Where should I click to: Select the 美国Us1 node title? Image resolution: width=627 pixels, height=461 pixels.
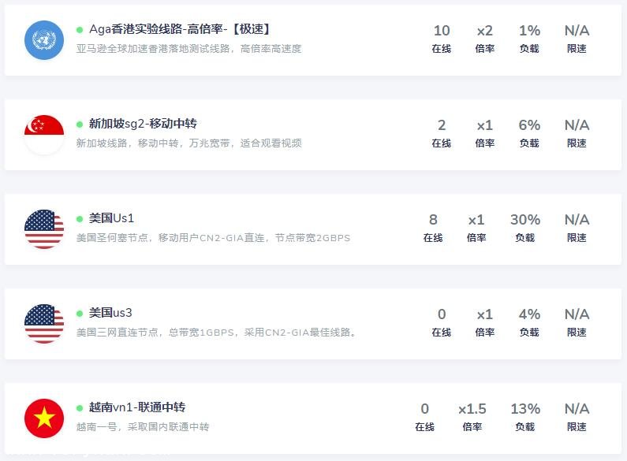(x=111, y=218)
